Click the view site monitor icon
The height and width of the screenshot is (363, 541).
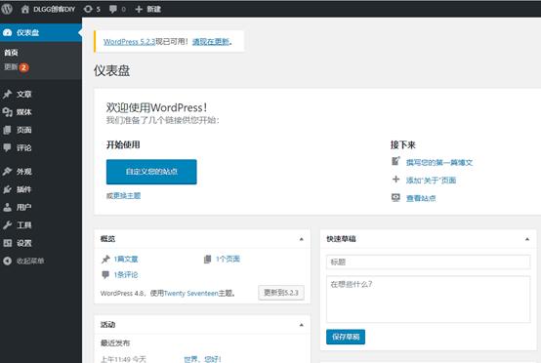(x=395, y=197)
